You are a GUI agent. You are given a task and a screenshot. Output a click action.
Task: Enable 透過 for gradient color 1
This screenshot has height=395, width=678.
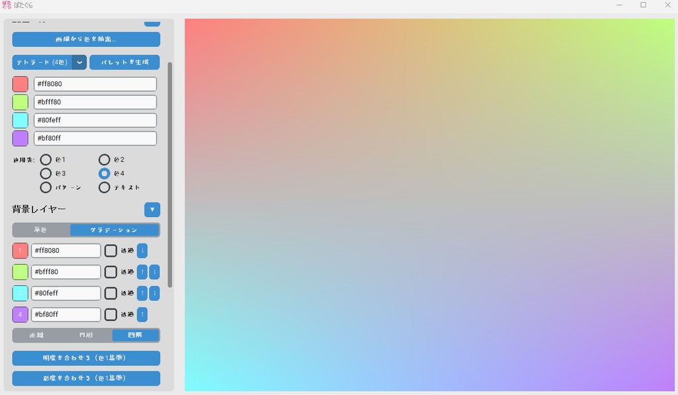[111, 251]
